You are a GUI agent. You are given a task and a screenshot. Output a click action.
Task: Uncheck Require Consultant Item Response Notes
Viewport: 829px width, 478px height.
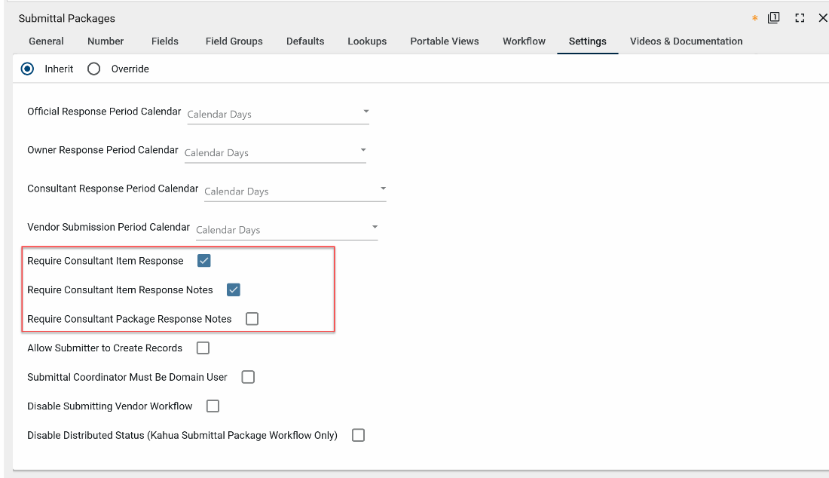tap(234, 290)
